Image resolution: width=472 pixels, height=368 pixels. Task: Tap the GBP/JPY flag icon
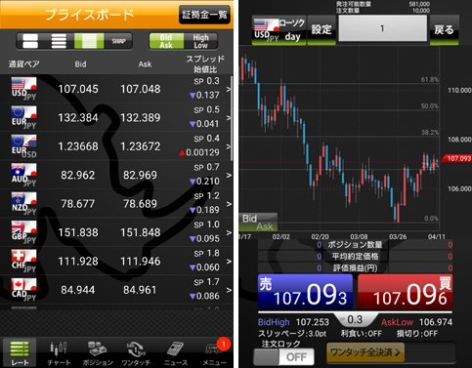tap(23, 232)
